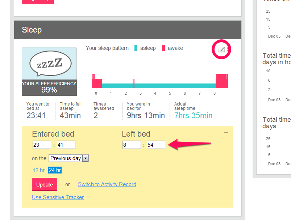
Task: Focus the Left bed minutes field showing 54
Action: pyautogui.click(x=156, y=145)
